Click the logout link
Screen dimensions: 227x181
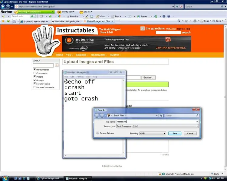pyautogui.click(x=180, y=29)
